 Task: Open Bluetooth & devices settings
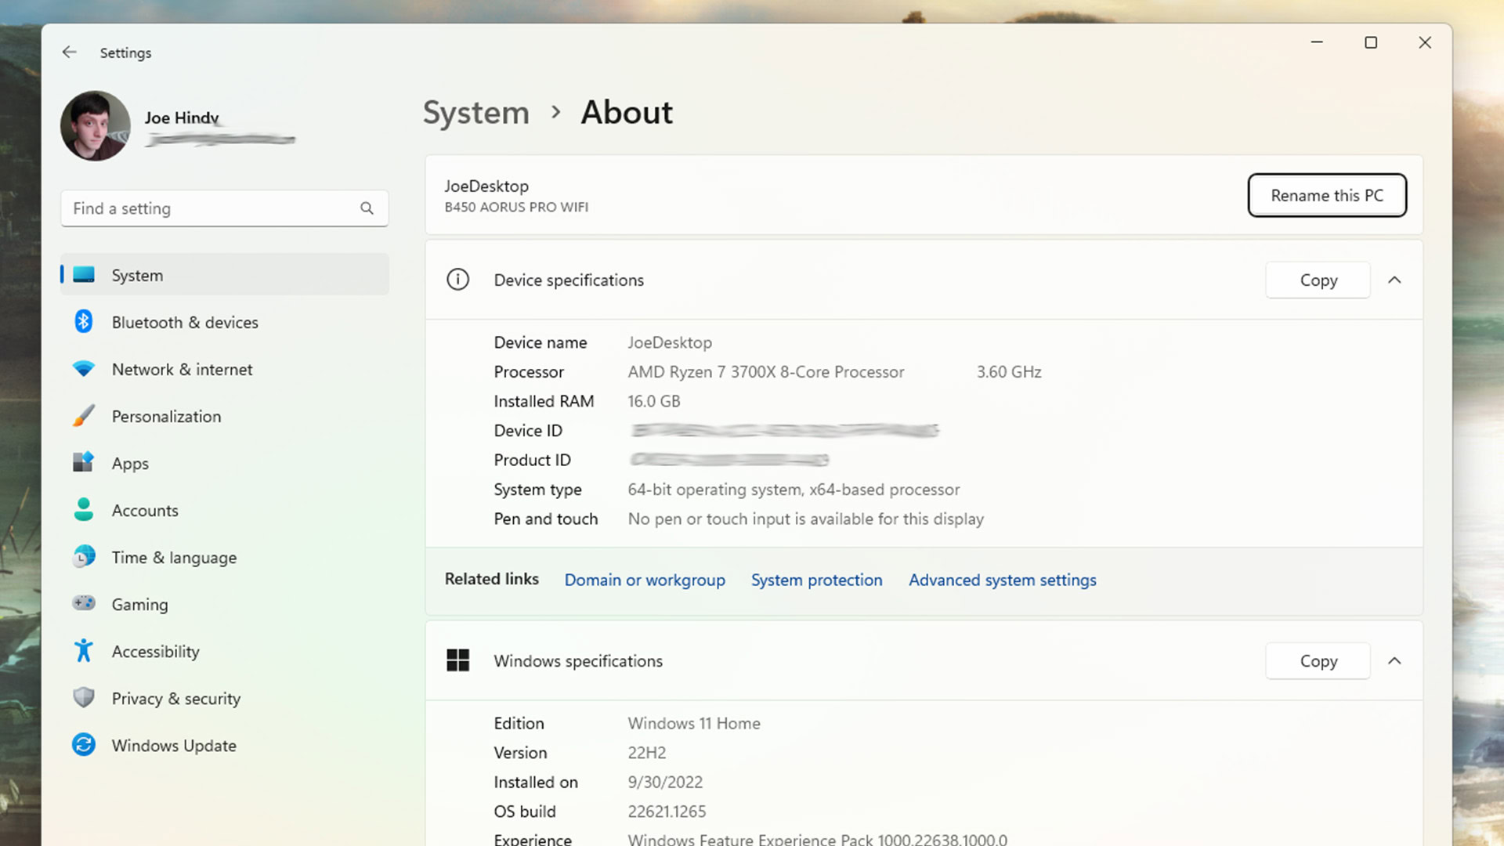(x=185, y=321)
